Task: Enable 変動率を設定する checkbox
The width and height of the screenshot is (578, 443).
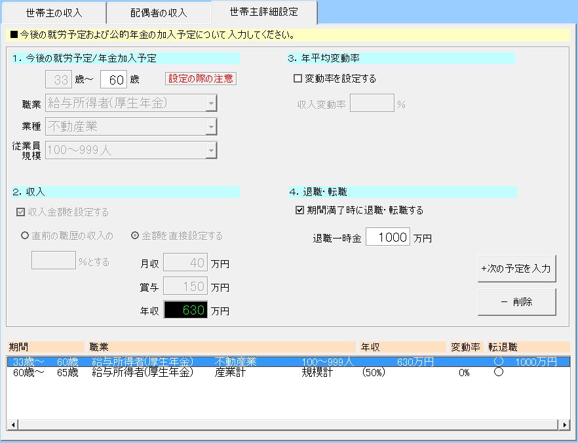Action: point(298,79)
